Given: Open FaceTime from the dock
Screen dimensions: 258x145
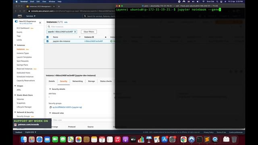Looking at the screenshot, I should coord(55,140).
